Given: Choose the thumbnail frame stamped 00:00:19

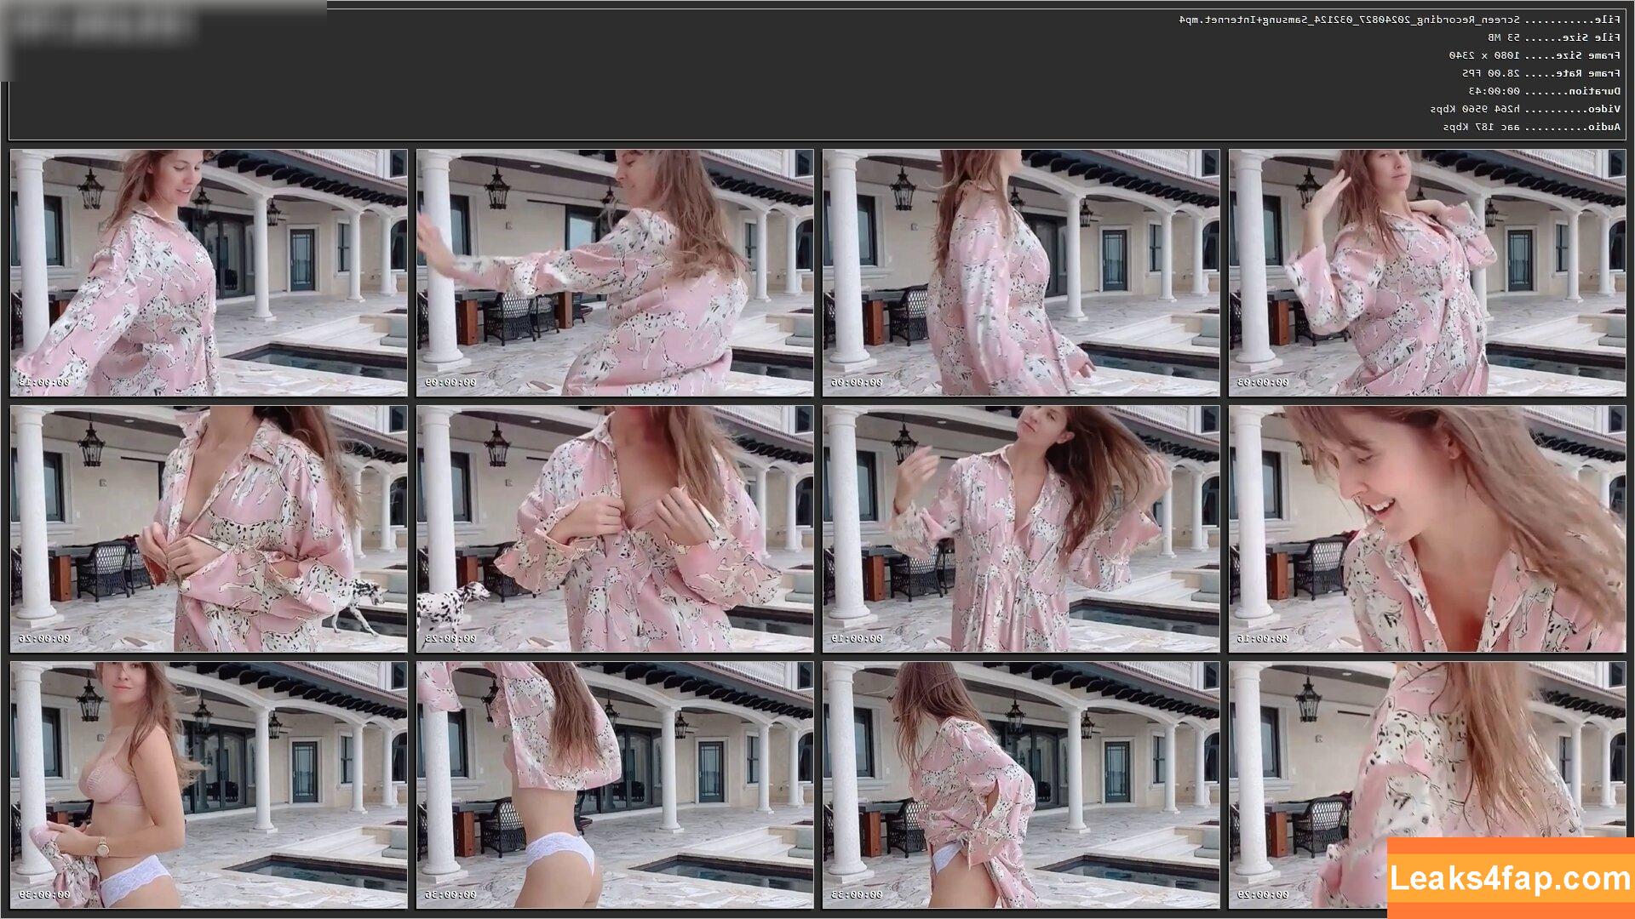Looking at the screenshot, I should [x=1021, y=528].
